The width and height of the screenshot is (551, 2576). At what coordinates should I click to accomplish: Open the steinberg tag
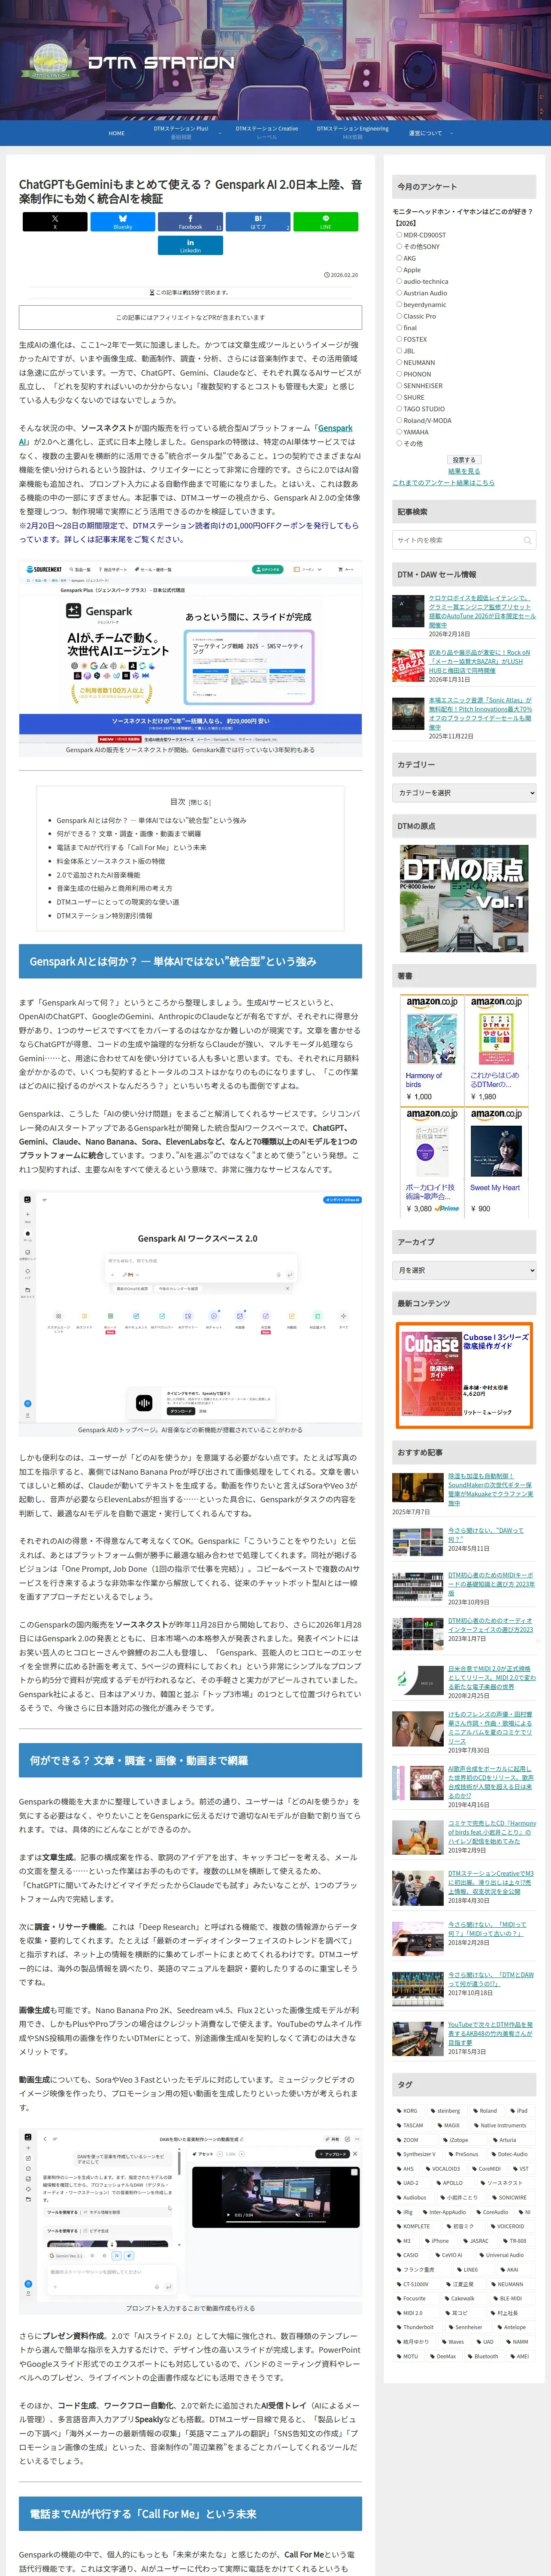[x=448, y=2111]
